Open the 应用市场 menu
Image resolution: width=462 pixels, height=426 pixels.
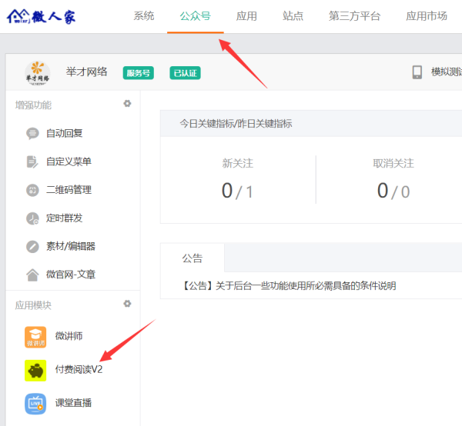click(427, 16)
